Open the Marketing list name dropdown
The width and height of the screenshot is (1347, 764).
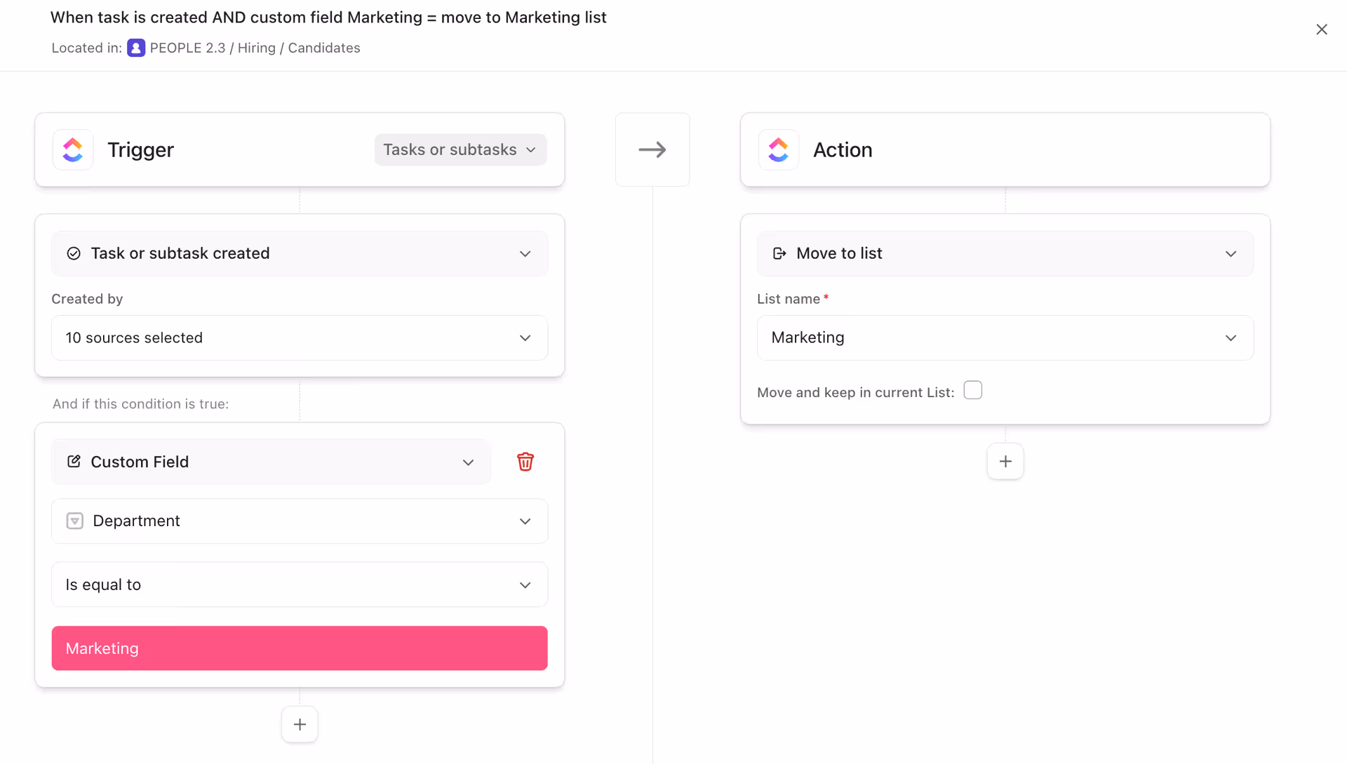point(1005,337)
